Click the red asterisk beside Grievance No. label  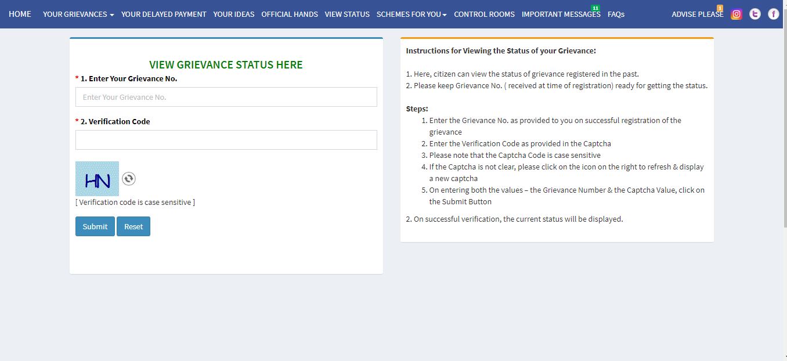[x=76, y=78]
